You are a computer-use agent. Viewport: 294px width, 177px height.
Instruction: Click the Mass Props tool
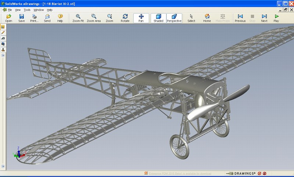pyautogui.click(x=223, y=18)
